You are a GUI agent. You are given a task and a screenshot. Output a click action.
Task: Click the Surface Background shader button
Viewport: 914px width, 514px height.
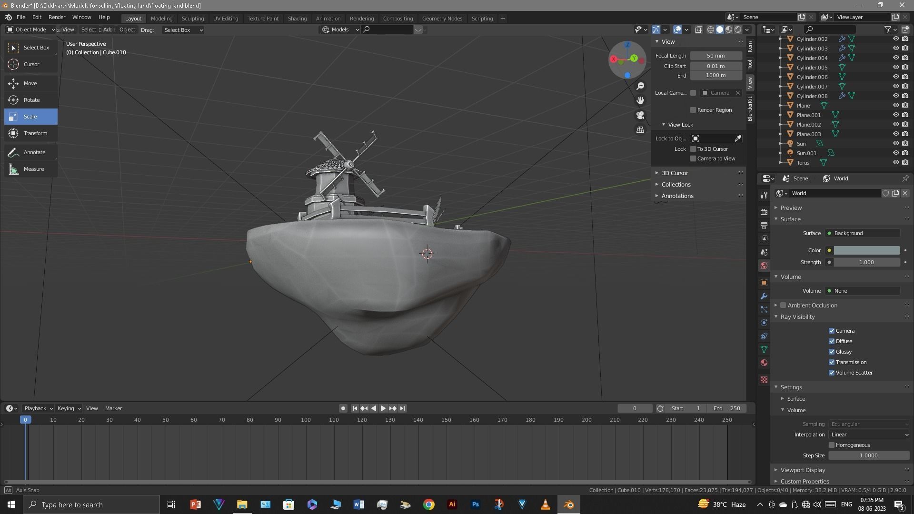(x=863, y=233)
